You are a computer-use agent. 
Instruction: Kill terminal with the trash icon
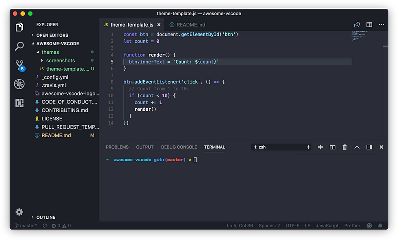(344, 147)
